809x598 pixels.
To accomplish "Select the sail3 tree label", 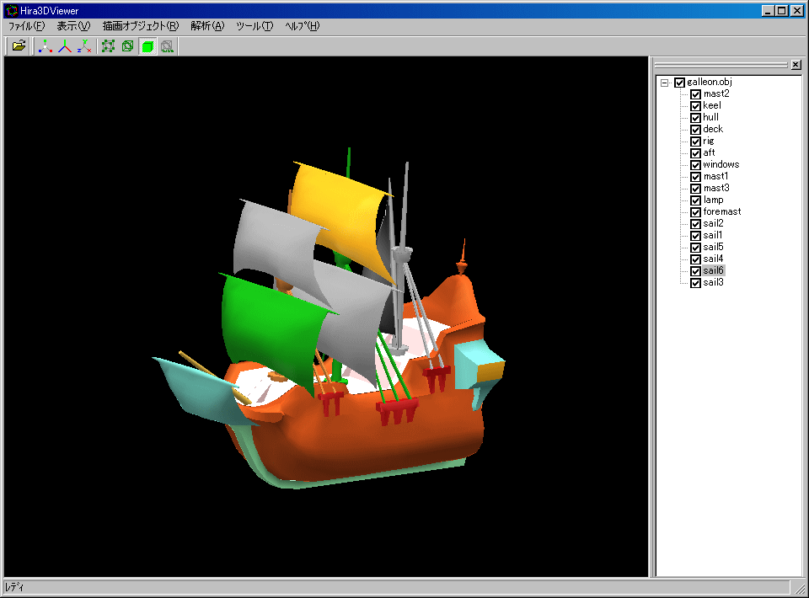I will [713, 282].
